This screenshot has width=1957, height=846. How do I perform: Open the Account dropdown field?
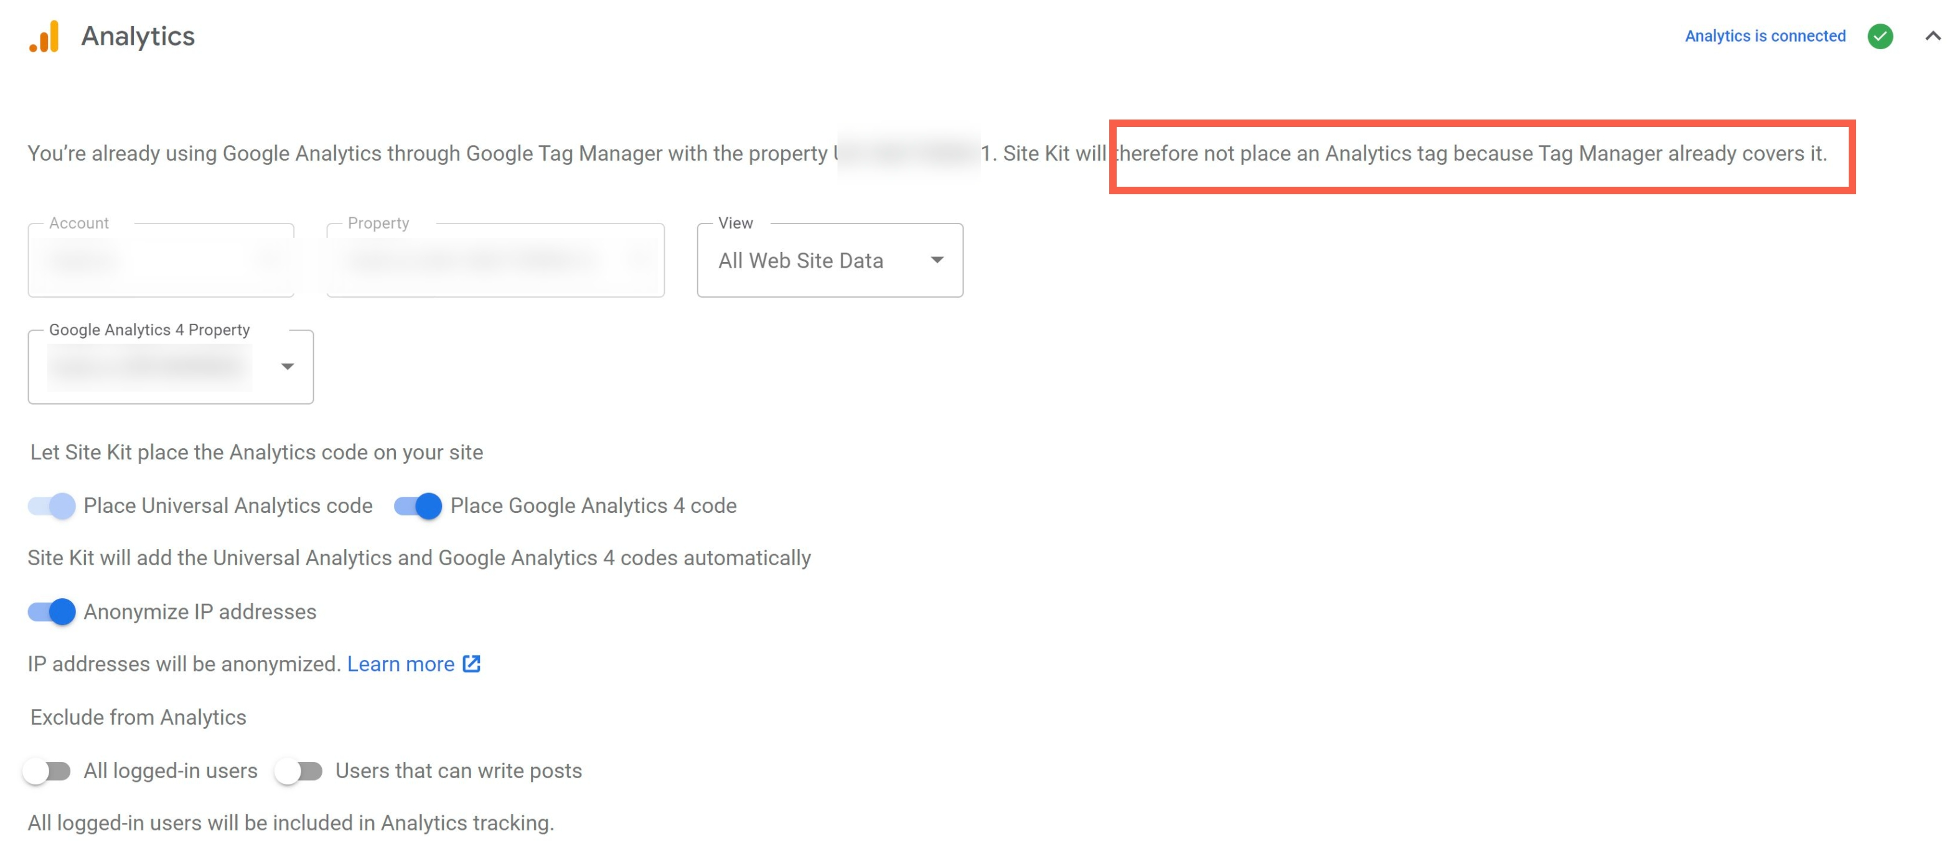pos(161,260)
